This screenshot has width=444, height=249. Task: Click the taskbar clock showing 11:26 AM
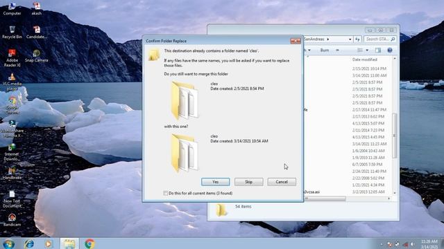tap(429, 244)
